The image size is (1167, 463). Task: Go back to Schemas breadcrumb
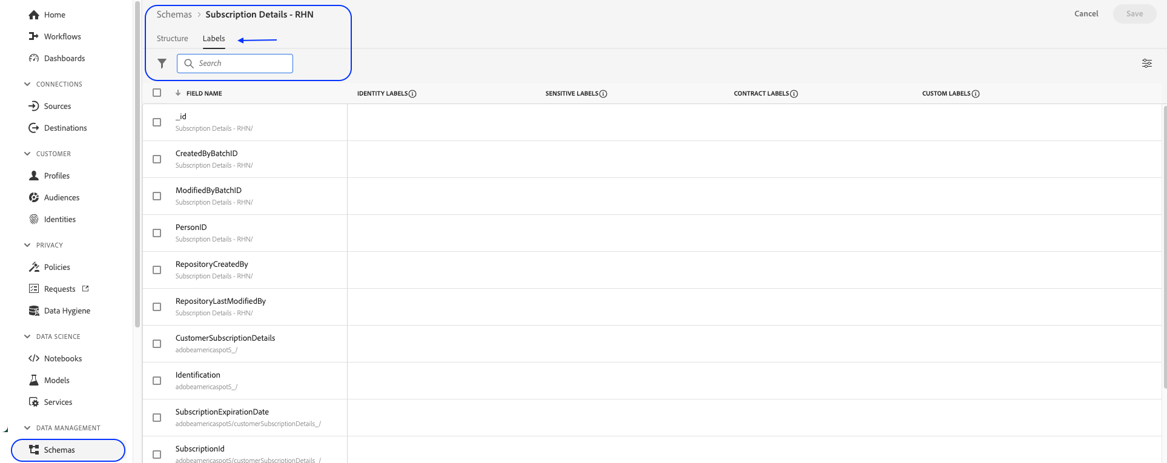(x=174, y=15)
